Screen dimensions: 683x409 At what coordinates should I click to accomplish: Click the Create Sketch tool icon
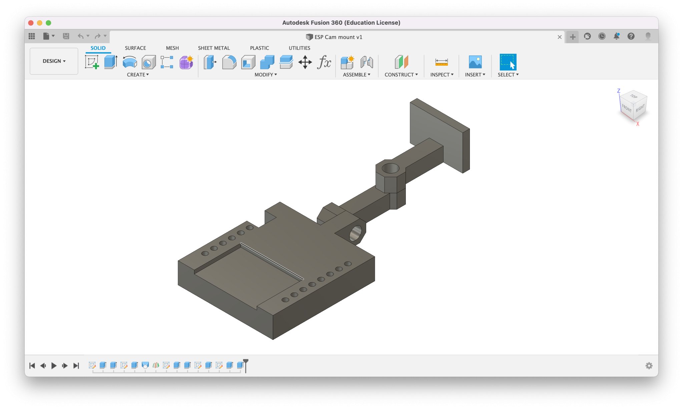click(92, 62)
